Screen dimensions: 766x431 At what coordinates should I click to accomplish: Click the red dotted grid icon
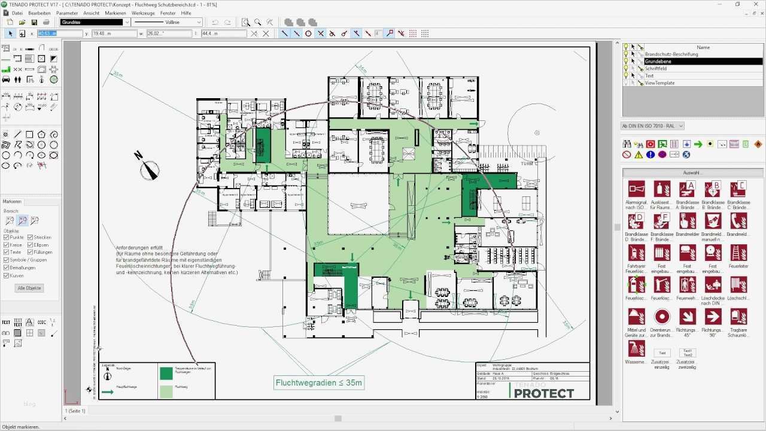(x=413, y=34)
